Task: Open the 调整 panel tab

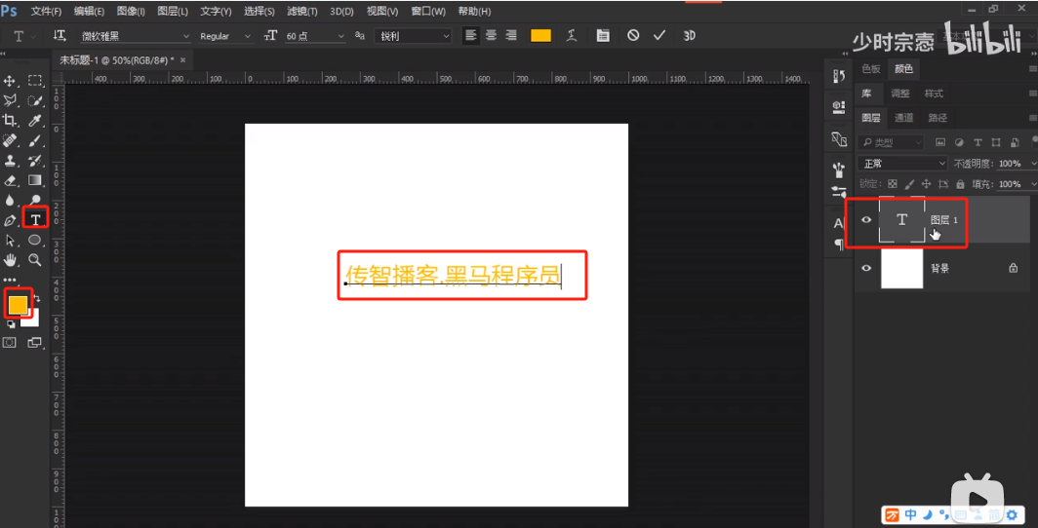Action: click(x=900, y=94)
